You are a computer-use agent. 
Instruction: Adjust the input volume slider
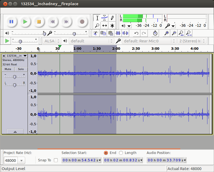click(74, 34)
